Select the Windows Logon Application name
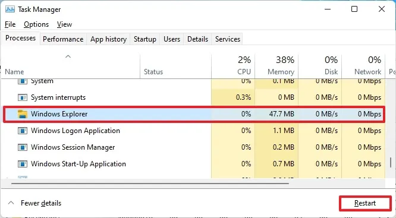 click(x=76, y=131)
